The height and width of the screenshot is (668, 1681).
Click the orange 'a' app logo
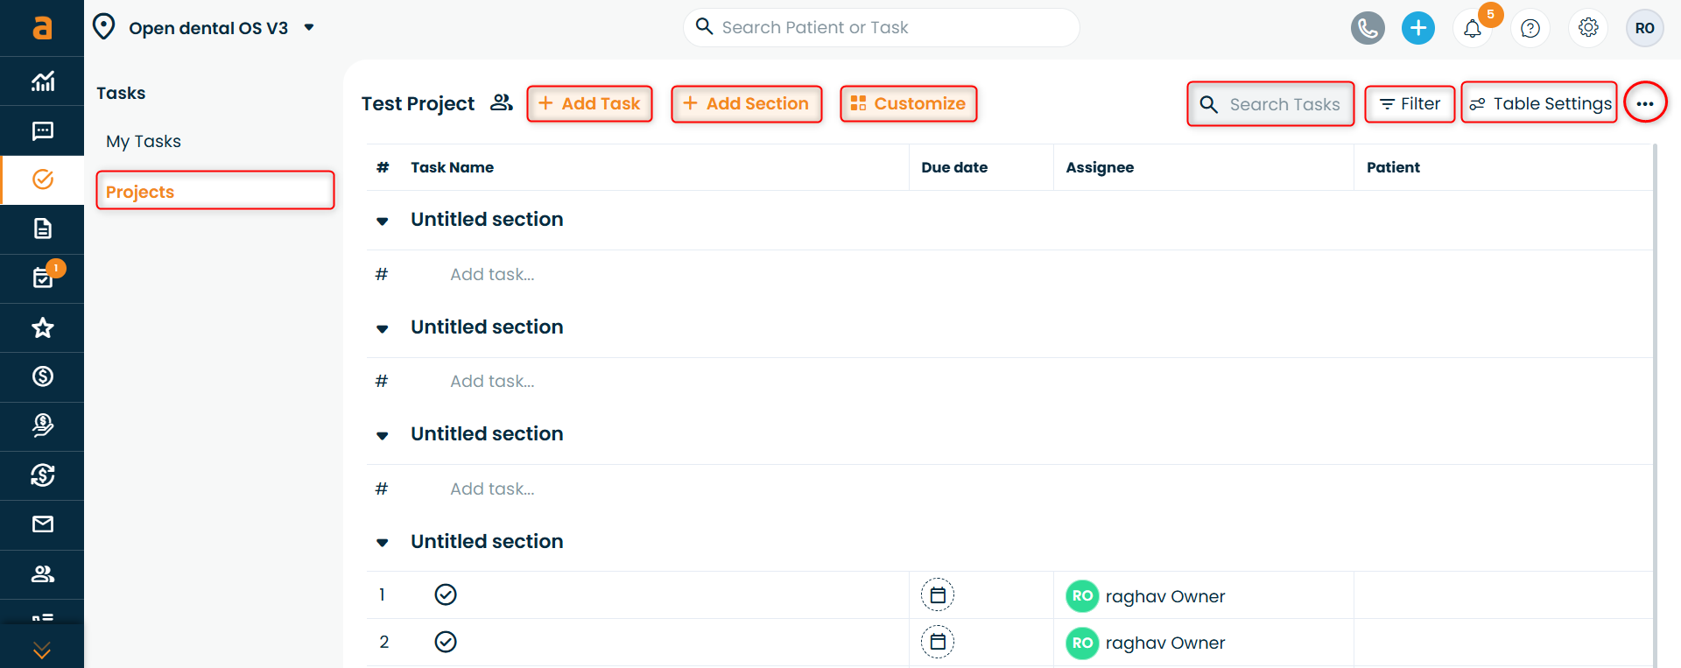click(42, 28)
